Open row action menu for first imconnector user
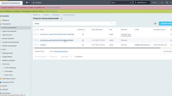This screenshot has width=172, height=96. tap(38, 34)
